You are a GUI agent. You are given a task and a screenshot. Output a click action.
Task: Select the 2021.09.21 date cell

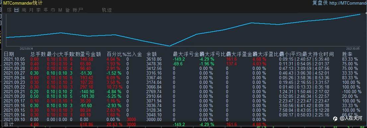[x=14, y=92]
